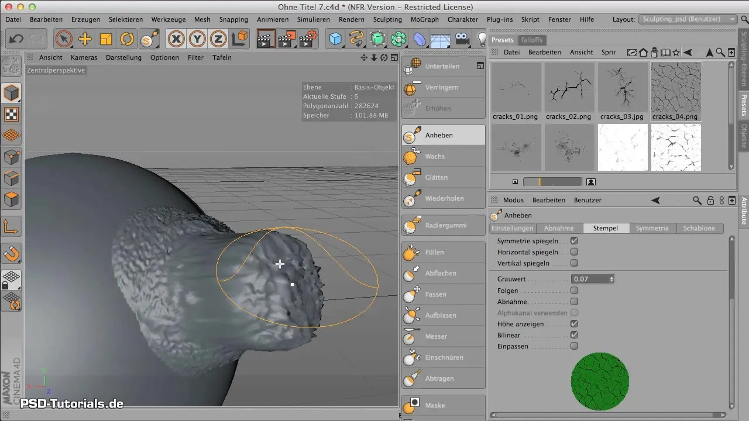Enable Vertikal spiegeln checkbox

tap(574, 263)
